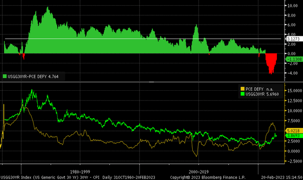The height and width of the screenshot is (180, 303).
Task: Click the Daily 31OCT1960-20FEB2023 date range
Action: pyautogui.click(x=129, y=177)
